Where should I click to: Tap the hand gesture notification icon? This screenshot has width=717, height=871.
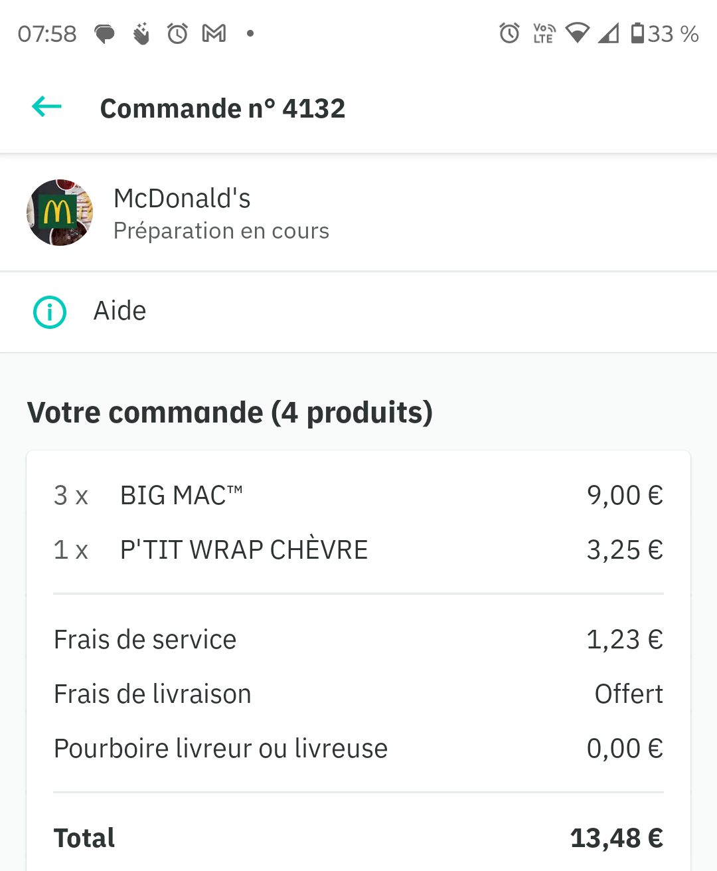141,33
